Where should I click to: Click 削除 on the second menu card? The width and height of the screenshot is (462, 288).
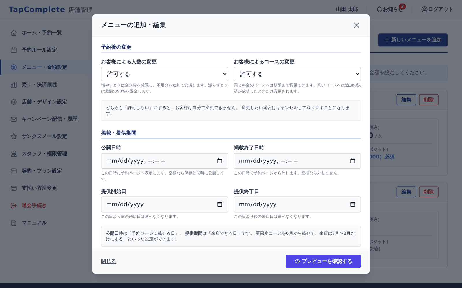click(x=429, y=192)
